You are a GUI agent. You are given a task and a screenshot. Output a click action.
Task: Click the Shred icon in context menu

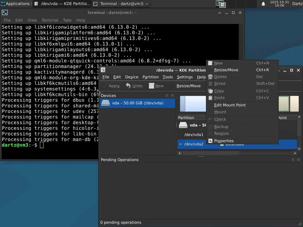(x=210, y=84)
